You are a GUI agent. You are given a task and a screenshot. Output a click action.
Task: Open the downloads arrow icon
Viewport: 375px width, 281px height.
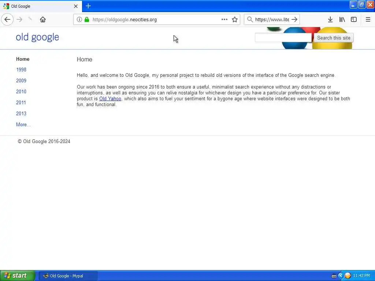[x=330, y=19]
